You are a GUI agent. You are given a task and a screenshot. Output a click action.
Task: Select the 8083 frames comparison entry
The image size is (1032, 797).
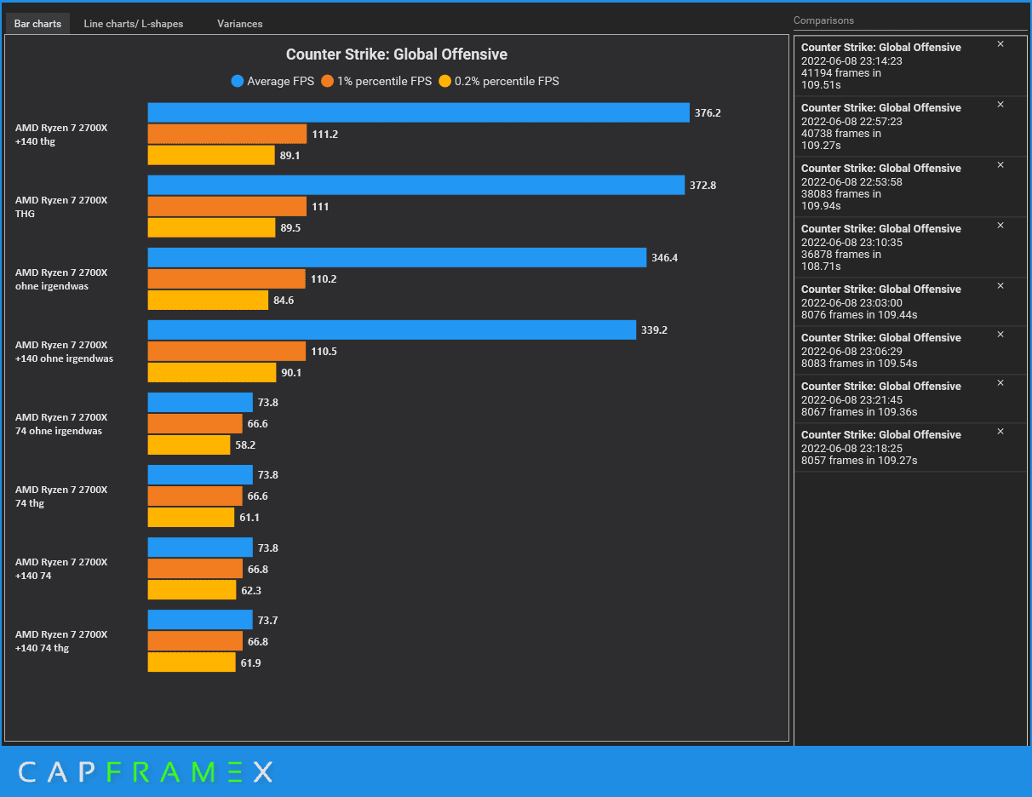coord(910,351)
